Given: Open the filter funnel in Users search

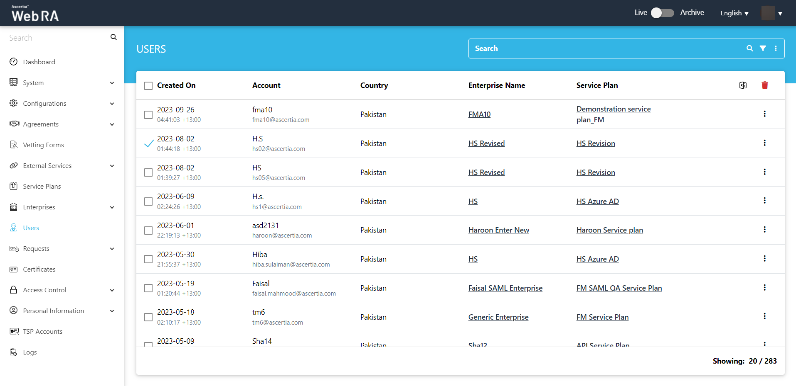Looking at the screenshot, I should (763, 49).
